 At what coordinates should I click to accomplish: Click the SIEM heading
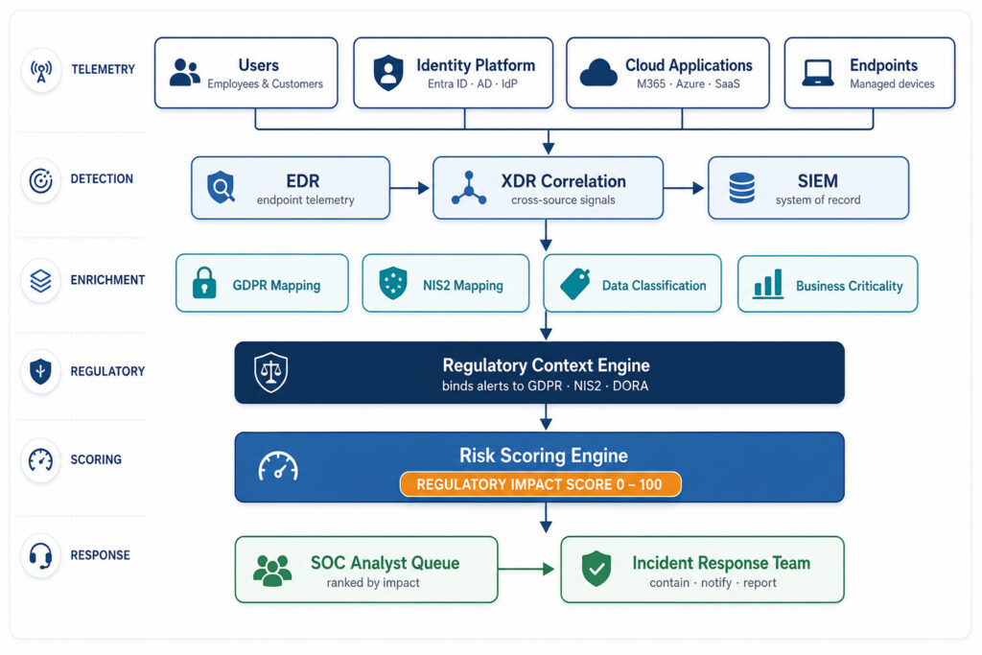click(817, 181)
